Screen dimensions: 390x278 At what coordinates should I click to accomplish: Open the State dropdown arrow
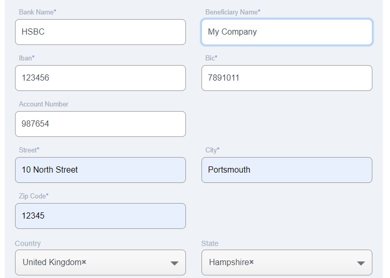(x=361, y=264)
